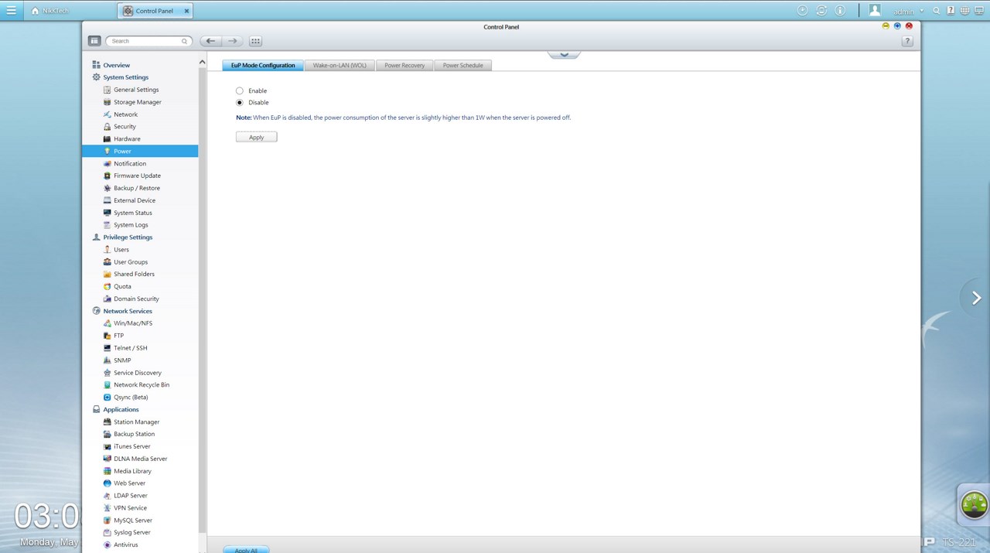Open online help book icon

pyautogui.click(x=951, y=11)
